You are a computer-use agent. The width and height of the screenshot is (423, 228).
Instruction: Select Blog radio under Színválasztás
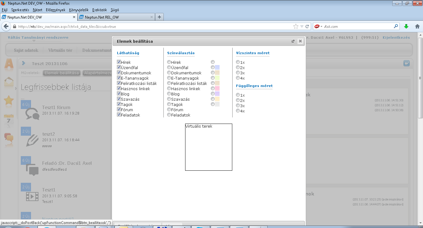tap(169, 94)
